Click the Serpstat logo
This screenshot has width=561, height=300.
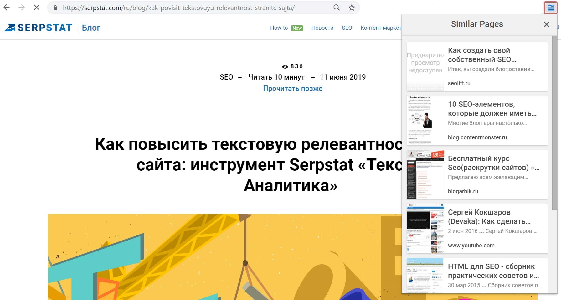(x=38, y=28)
